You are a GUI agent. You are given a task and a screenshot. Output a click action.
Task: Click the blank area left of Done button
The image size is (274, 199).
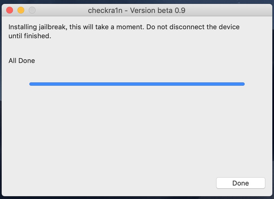tap(141, 183)
